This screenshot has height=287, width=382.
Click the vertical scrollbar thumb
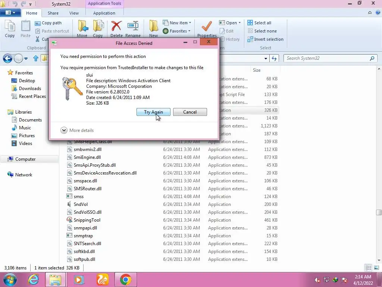pyautogui.click(x=379, y=212)
